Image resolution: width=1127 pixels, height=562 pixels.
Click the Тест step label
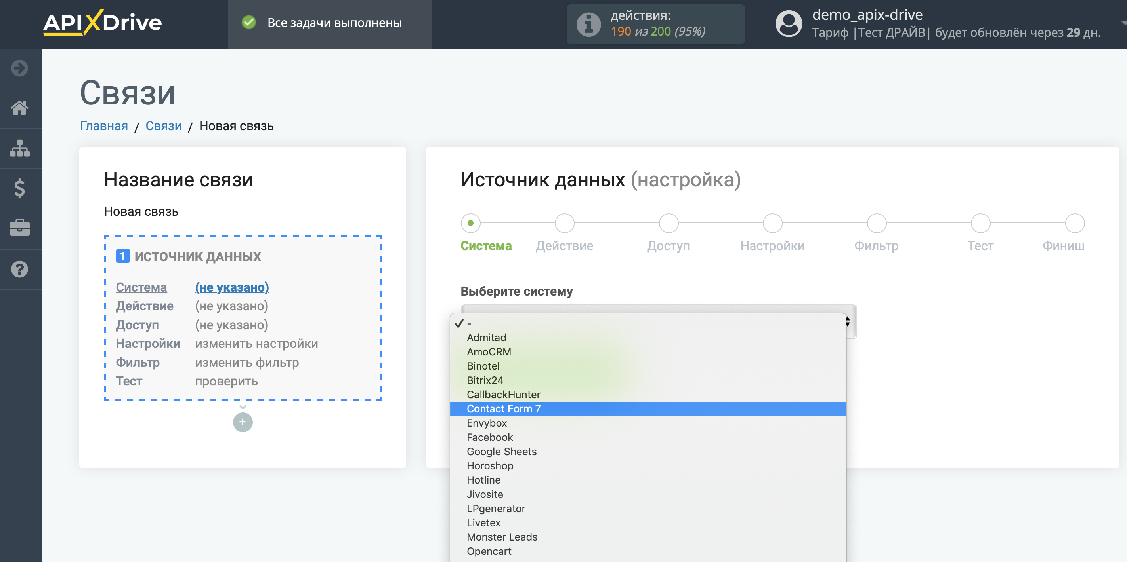tap(980, 246)
